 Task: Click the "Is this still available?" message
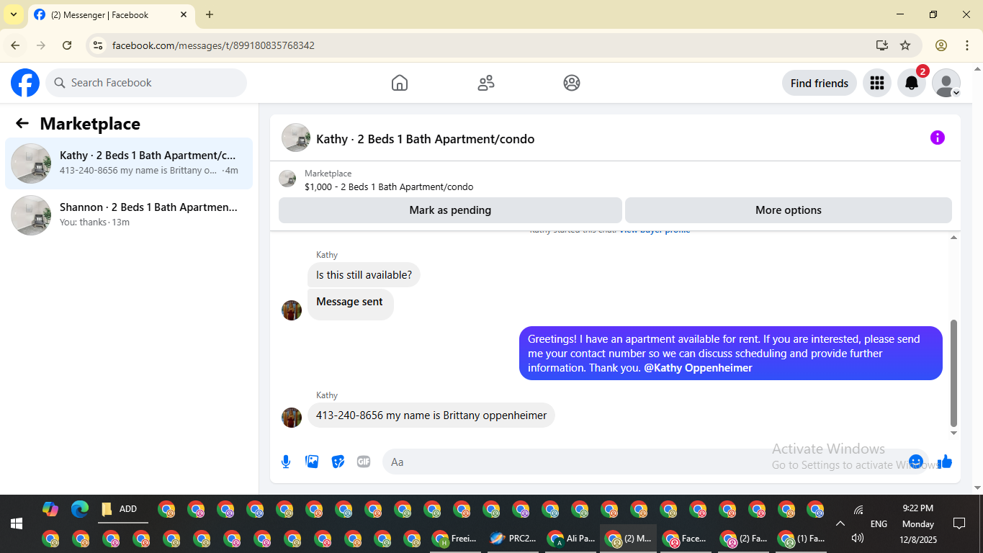pos(364,274)
